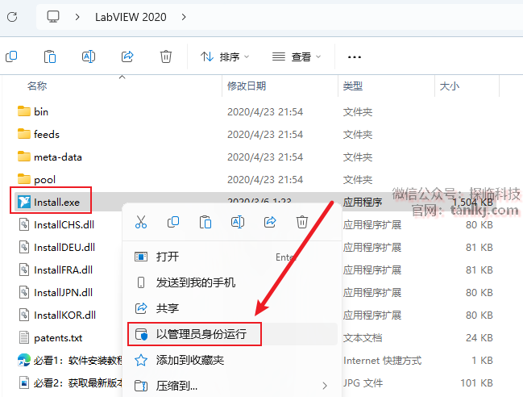This screenshot has height=397, width=523.
Task: Cut scissors icon in context menu
Action: [x=141, y=222]
